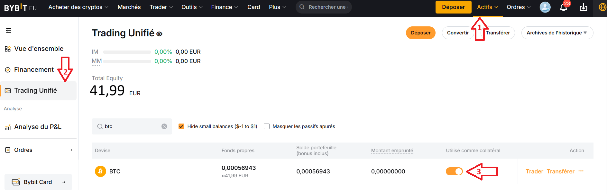Click the top bar Déposer button
Viewport: 607px width, 194px height.
click(453, 7)
